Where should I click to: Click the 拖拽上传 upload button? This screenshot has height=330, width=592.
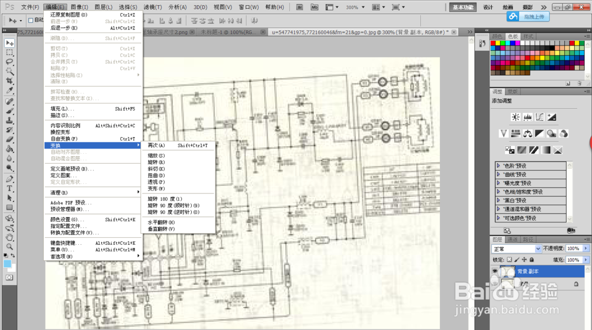click(528, 17)
